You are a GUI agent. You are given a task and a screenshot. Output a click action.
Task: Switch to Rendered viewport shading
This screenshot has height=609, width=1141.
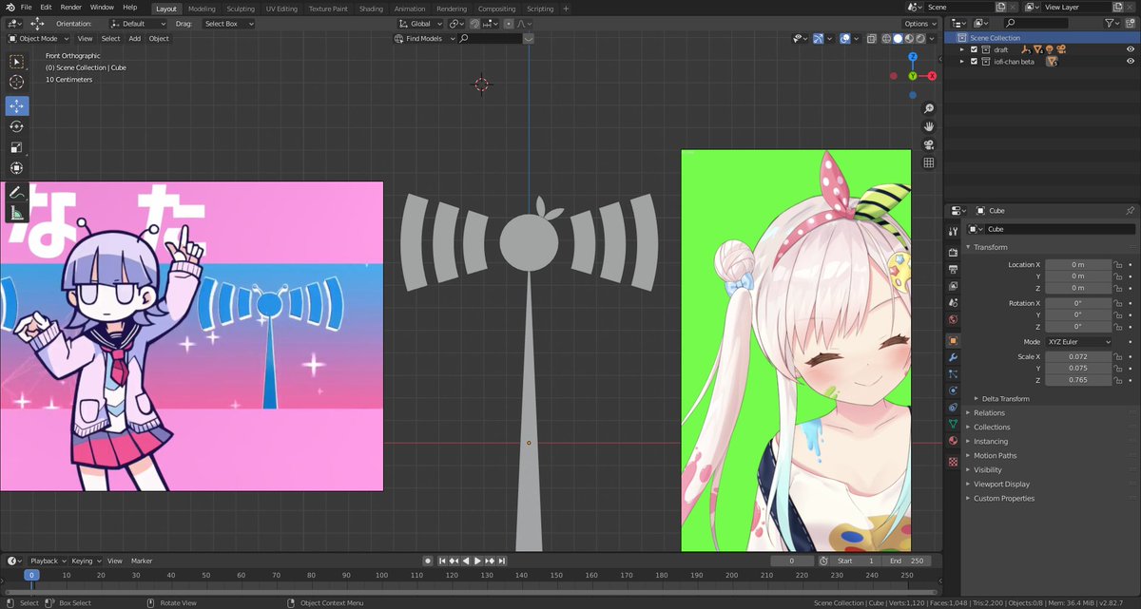point(921,39)
